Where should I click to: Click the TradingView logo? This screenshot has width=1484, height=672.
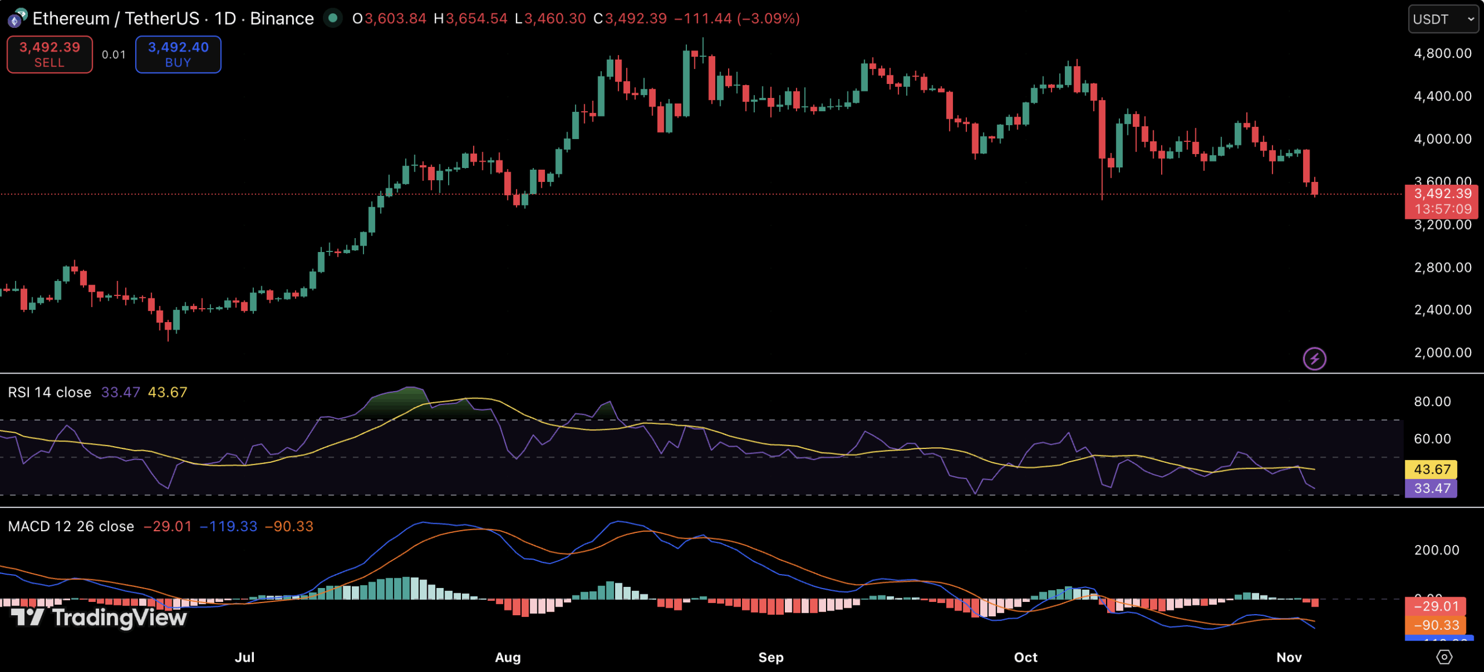(99, 618)
